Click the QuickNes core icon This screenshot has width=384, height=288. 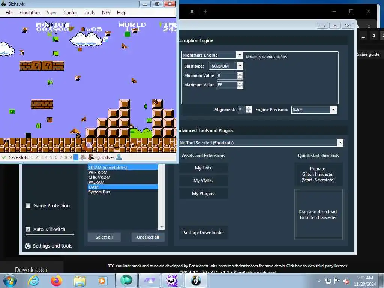click(91, 157)
